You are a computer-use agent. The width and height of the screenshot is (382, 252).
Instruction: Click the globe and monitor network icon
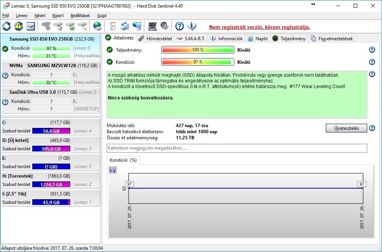137,26
